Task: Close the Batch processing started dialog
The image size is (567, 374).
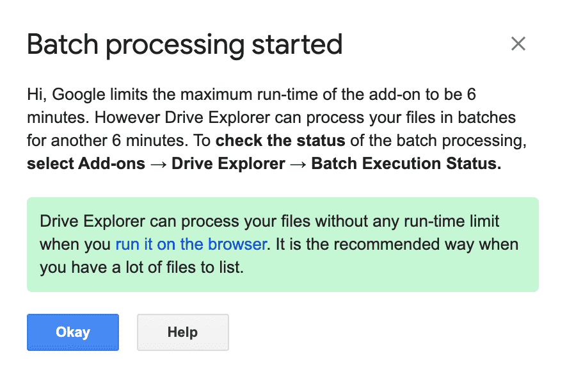Action: pos(518,44)
